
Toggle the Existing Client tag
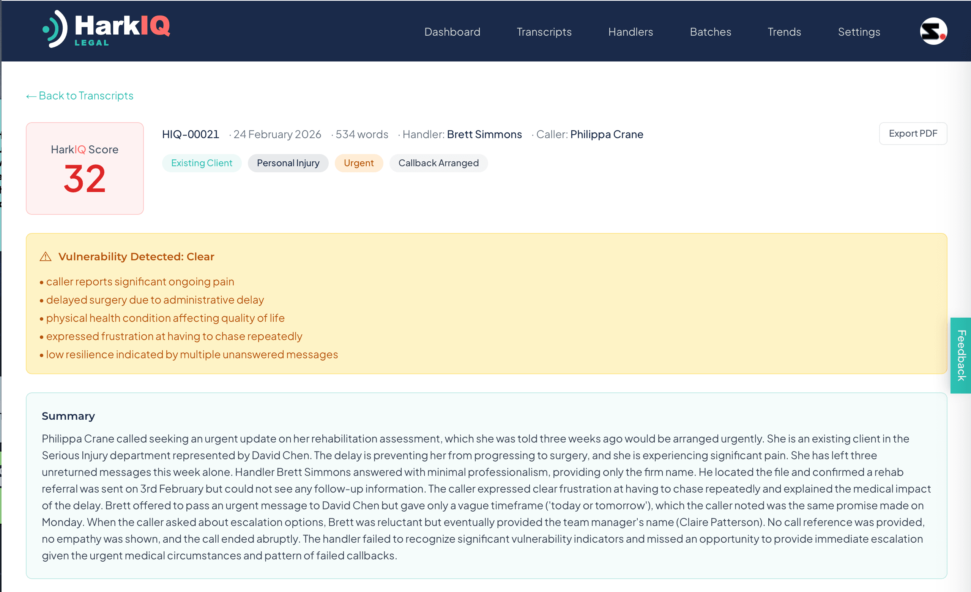201,163
